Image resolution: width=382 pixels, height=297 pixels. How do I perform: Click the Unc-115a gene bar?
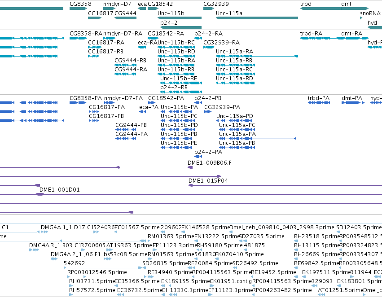click(257, 18)
